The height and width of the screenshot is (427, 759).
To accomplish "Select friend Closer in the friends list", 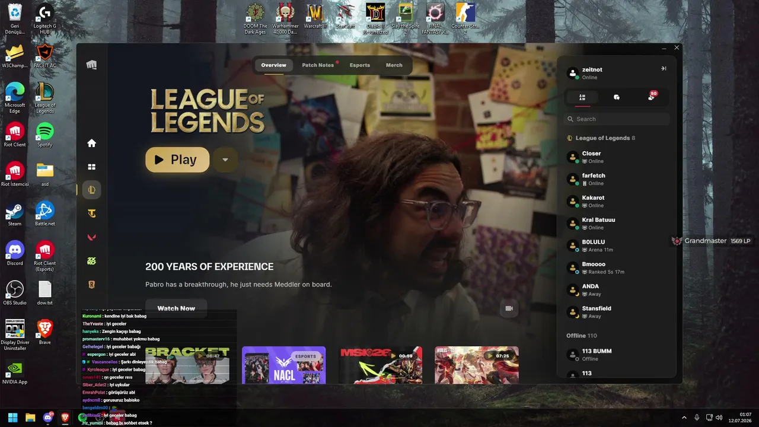I will [x=617, y=157].
